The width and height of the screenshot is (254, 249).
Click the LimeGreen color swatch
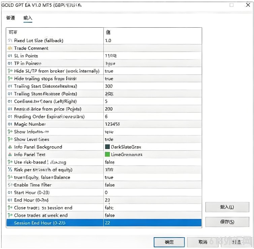(x=107, y=154)
